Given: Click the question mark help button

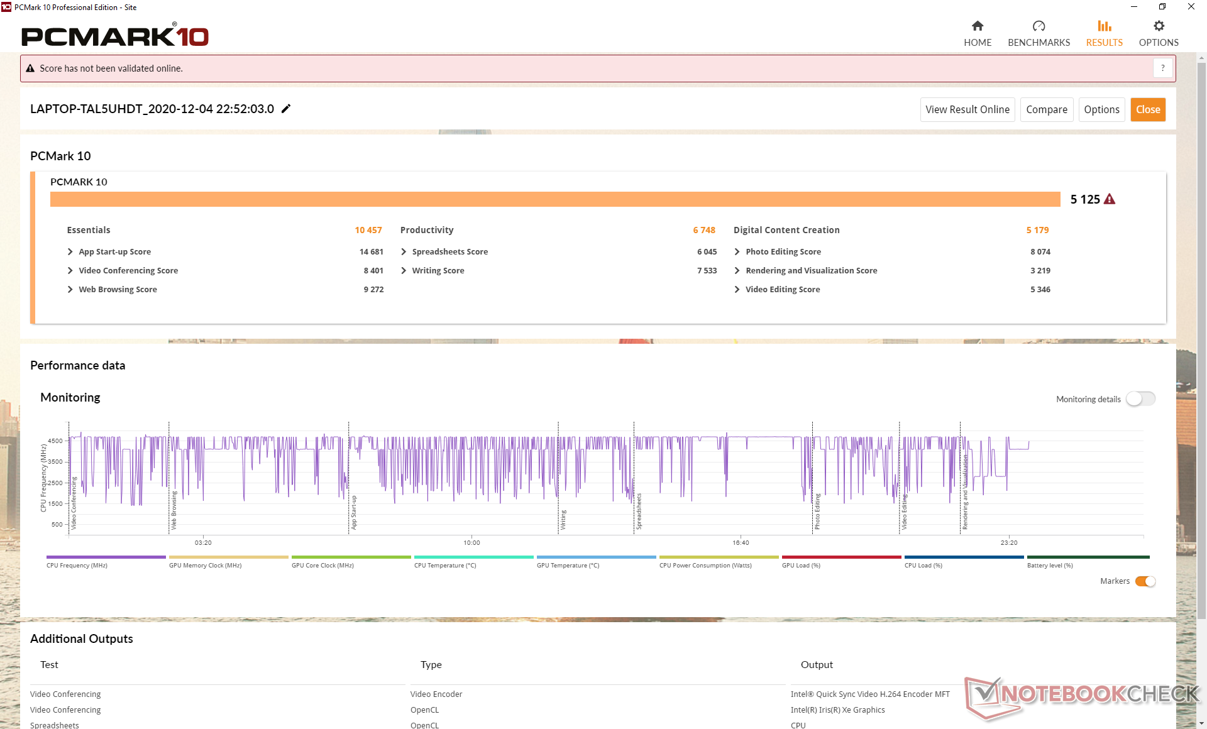Looking at the screenshot, I should click(1162, 68).
